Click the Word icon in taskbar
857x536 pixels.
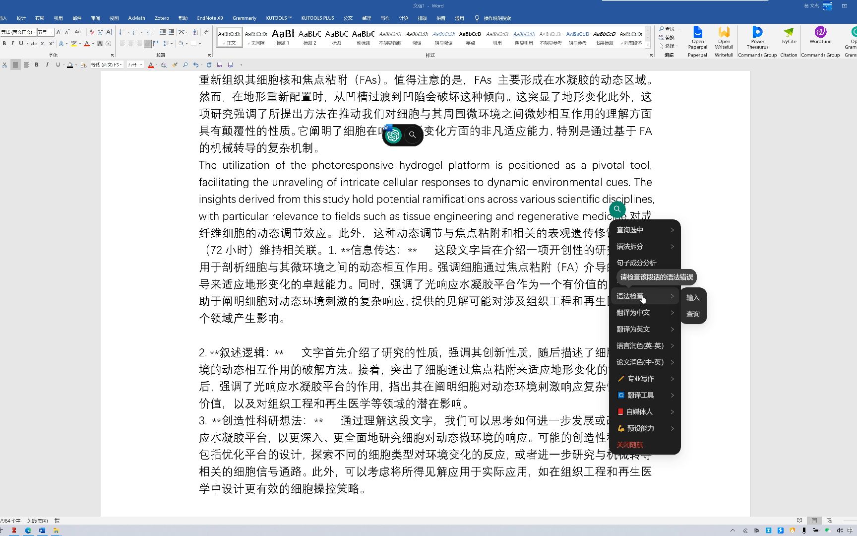tap(42, 531)
